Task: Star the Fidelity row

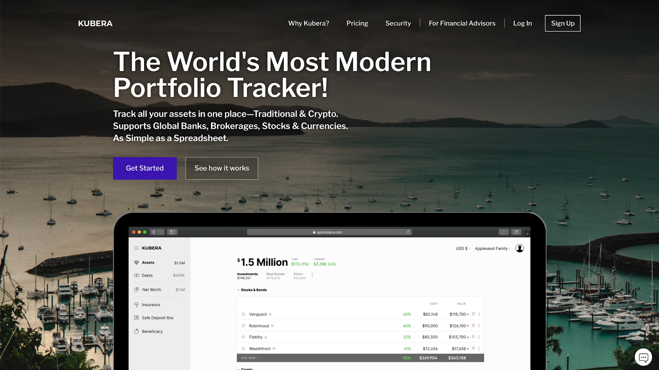Action: [243, 337]
